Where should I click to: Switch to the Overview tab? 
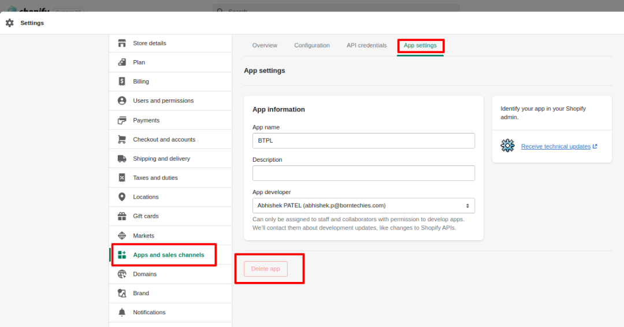pyautogui.click(x=265, y=45)
